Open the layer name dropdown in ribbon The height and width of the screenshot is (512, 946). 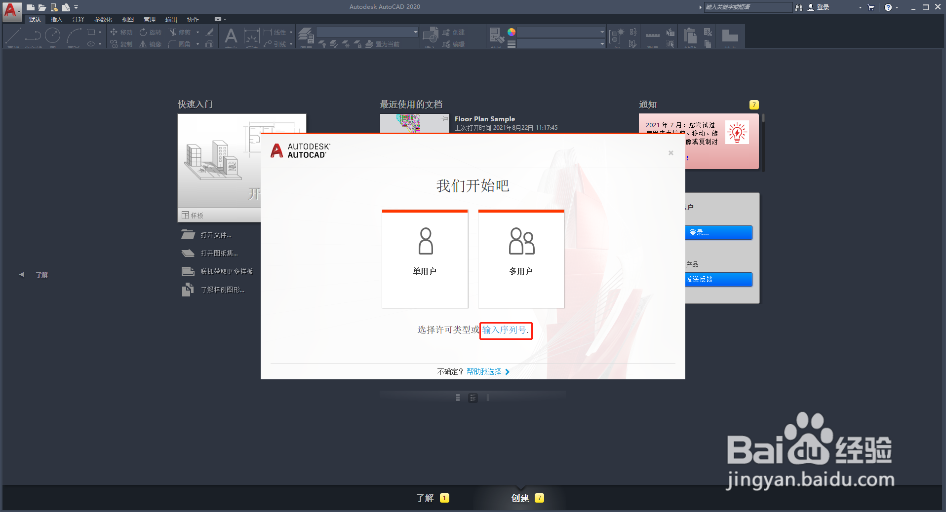coord(367,32)
